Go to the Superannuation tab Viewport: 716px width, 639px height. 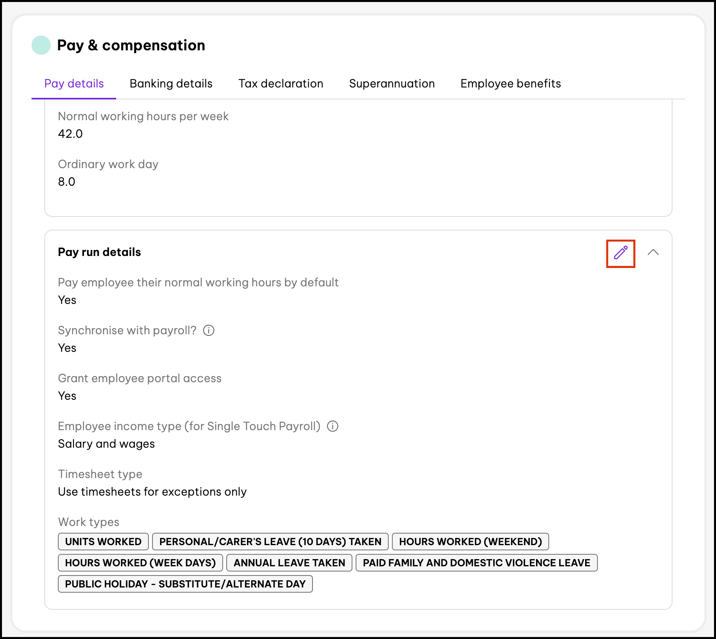tap(392, 83)
